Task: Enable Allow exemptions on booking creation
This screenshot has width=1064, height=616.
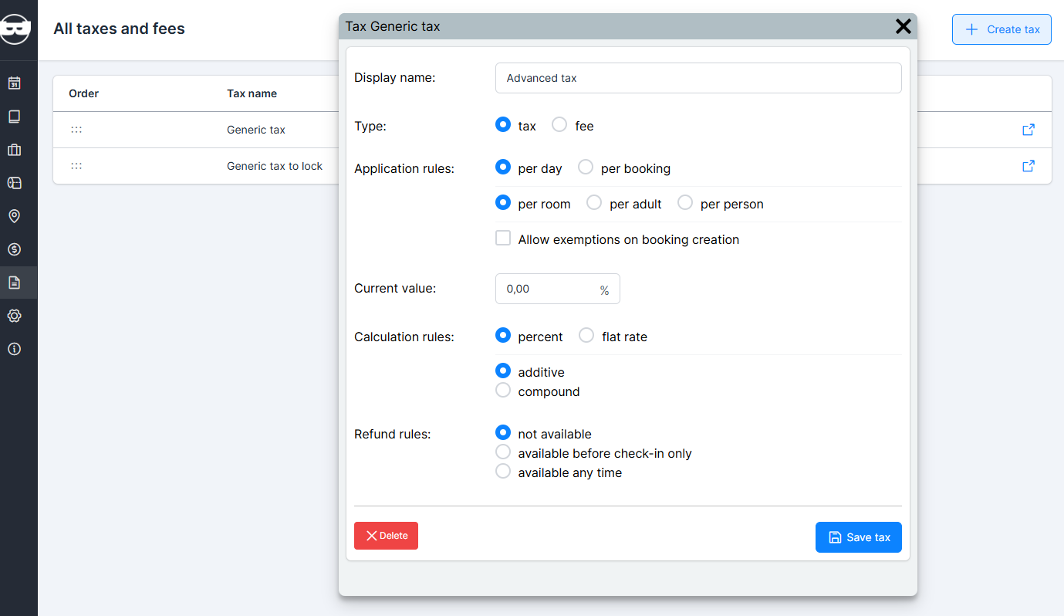Action: coord(503,239)
